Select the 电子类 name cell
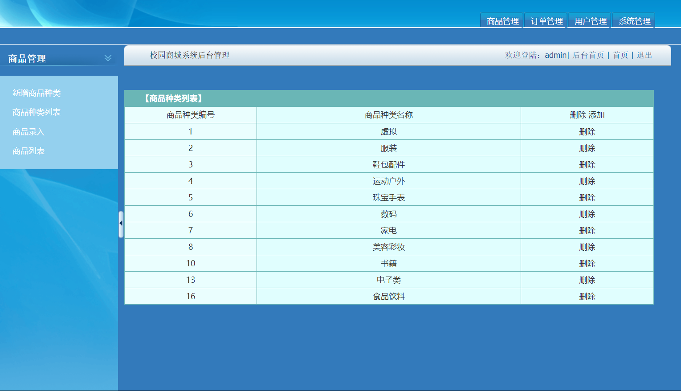Viewport: 681px width, 391px height. click(389, 280)
